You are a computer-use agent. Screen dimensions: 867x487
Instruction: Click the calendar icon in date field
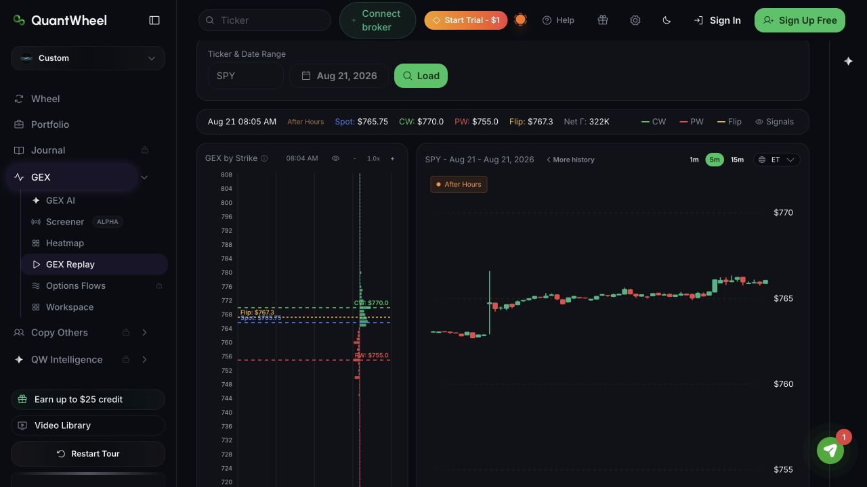[x=306, y=76]
